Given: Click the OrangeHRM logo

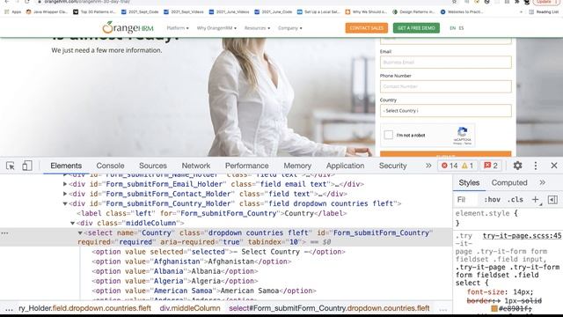Looking at the screenshot, I should coord(128,27).
